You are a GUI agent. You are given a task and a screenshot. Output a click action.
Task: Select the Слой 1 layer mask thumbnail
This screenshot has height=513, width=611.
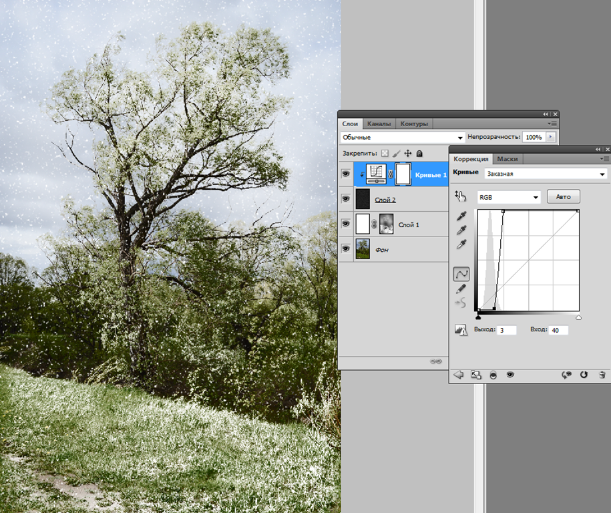point(386,224)
